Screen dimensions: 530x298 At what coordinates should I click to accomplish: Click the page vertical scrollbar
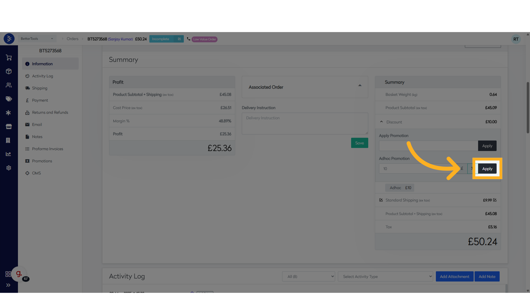point(528,108)
